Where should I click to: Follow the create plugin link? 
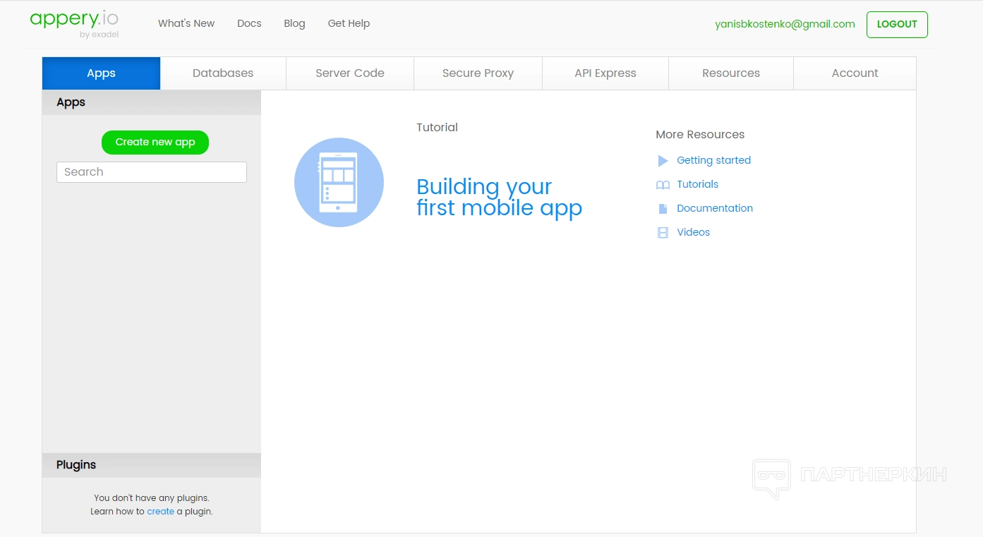[160, 512]
